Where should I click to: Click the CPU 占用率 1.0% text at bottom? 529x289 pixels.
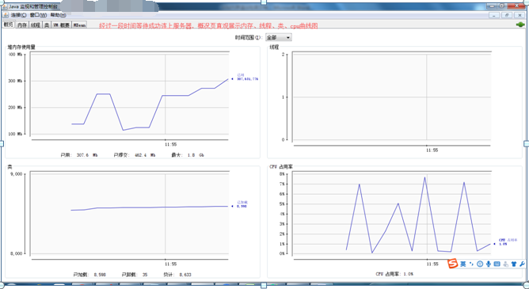394,274
